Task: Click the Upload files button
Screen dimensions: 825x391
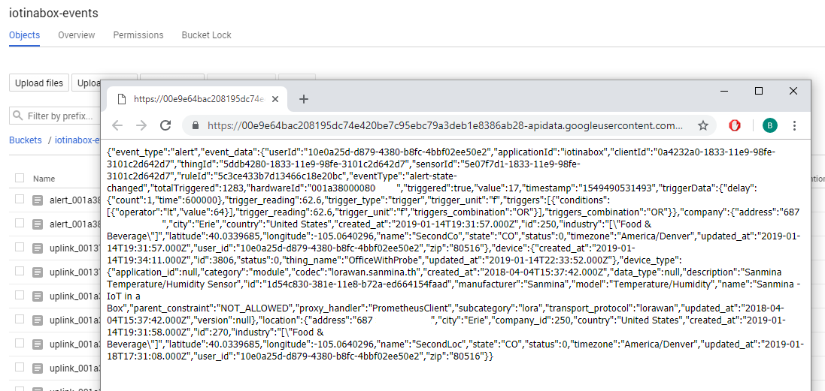Action: 39,83
